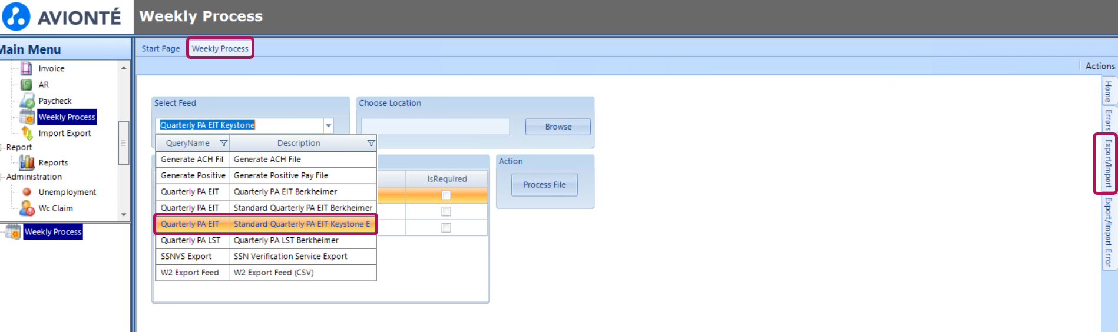
Task: Check the highlighted orange row IsRequired checkbox
Action: pos(446,195)
